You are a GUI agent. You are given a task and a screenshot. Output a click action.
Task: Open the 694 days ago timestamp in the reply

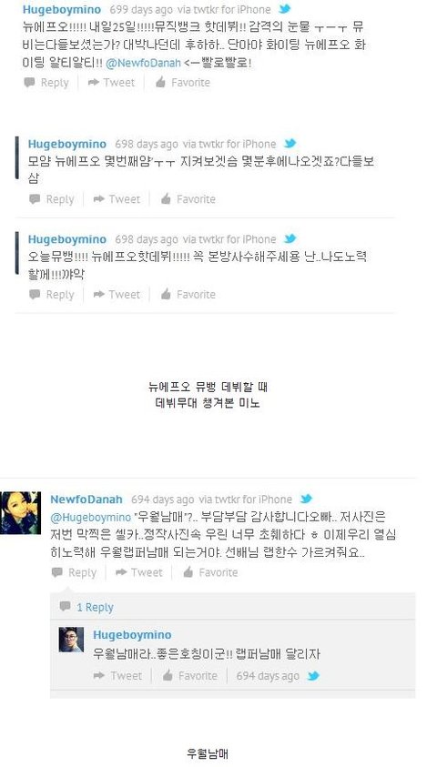pyautogui.click(x=268, y=676)
